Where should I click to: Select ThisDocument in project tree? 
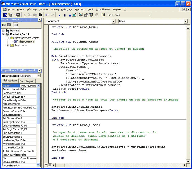26,42
